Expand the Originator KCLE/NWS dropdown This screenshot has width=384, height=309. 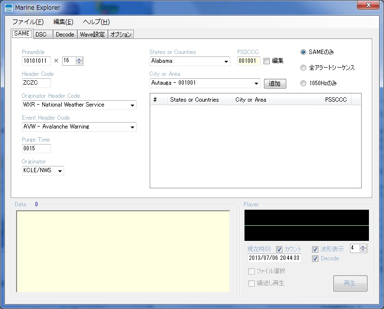tap(60, 171)
